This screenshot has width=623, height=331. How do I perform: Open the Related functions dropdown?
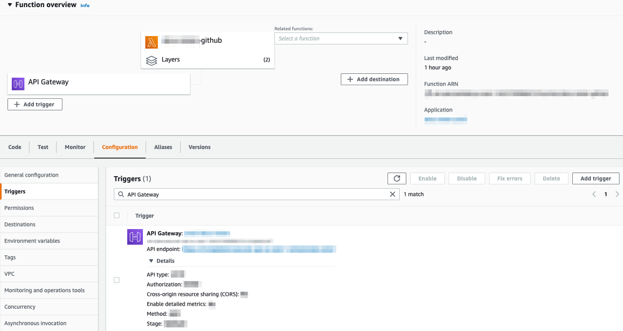[341, 39]
